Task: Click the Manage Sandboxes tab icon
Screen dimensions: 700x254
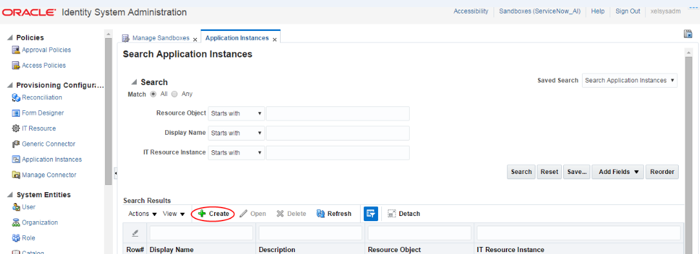Action: pos(126,39)
